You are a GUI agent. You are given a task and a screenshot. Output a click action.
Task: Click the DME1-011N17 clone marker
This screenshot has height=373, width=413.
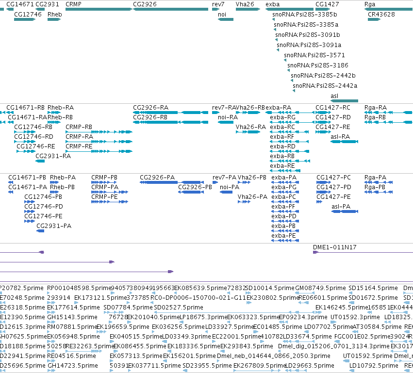[x=363, y=252]
